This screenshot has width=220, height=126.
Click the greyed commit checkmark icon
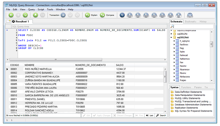tap(70, 15)
